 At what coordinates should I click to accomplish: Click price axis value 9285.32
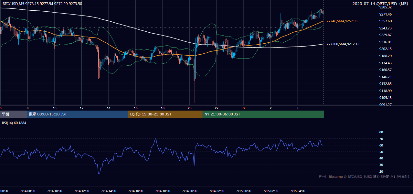[386, 7]
